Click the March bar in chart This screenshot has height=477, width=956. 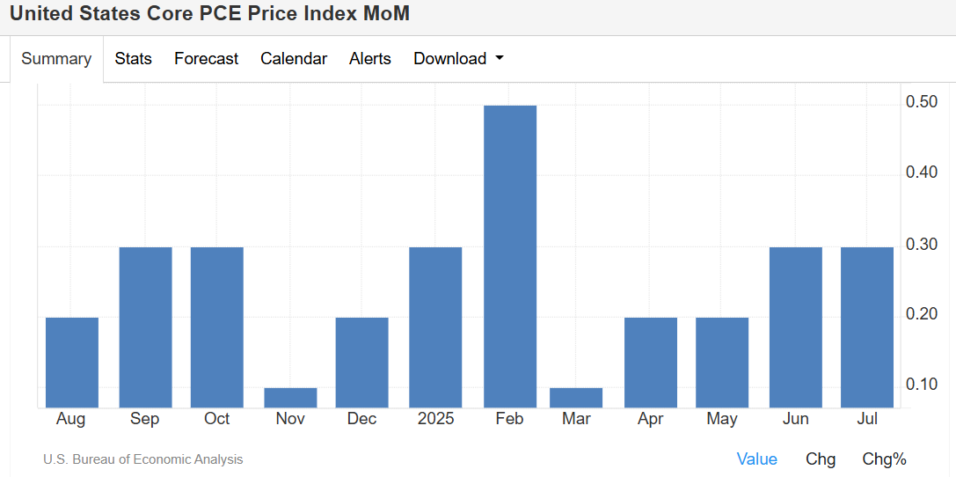pyautogui.click(x=576, y=398)
